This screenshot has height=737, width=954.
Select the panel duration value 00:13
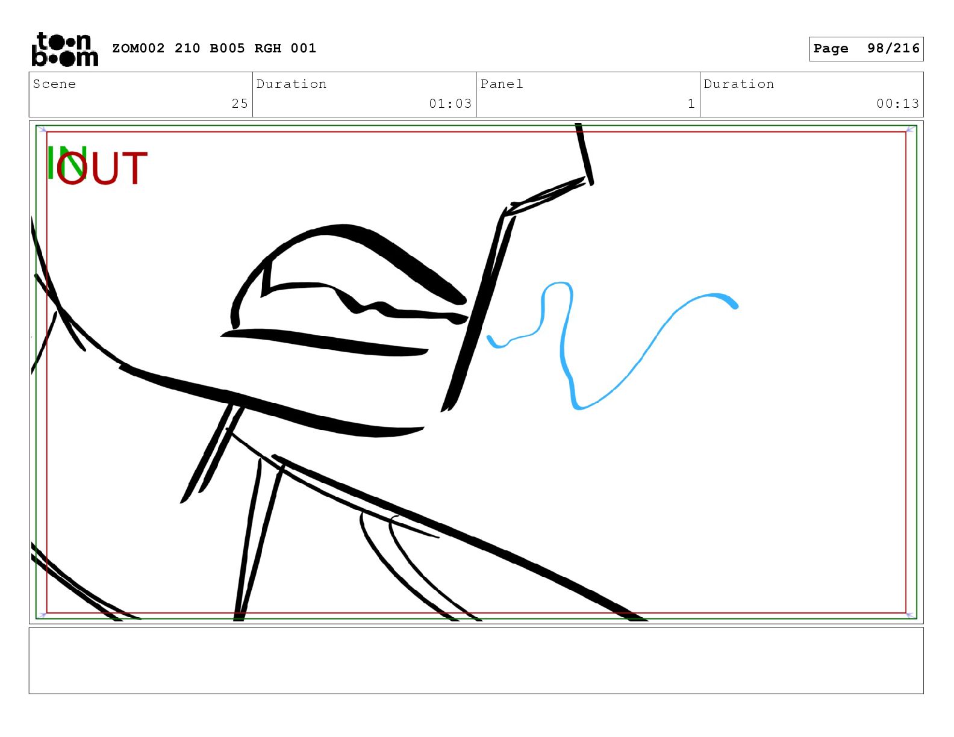point(897,104)
